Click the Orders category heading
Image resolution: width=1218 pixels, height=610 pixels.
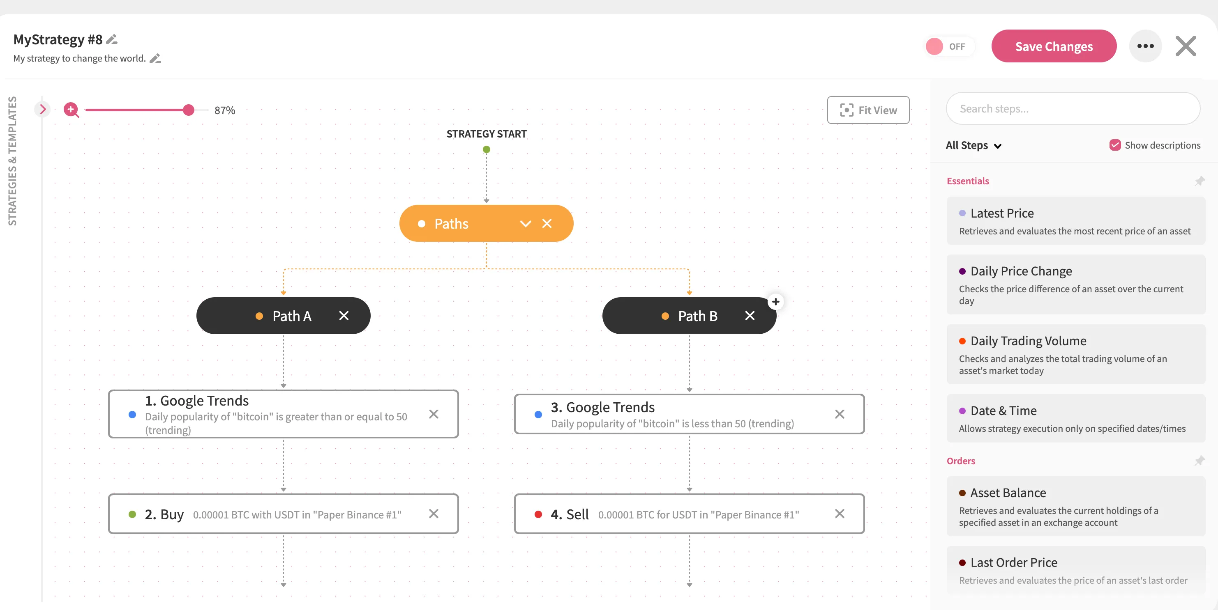[x=961, y=461]
